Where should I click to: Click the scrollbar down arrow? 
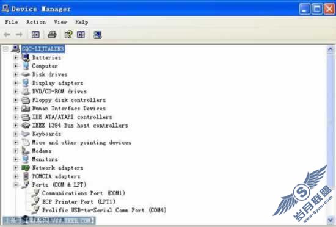coord(331,220)
